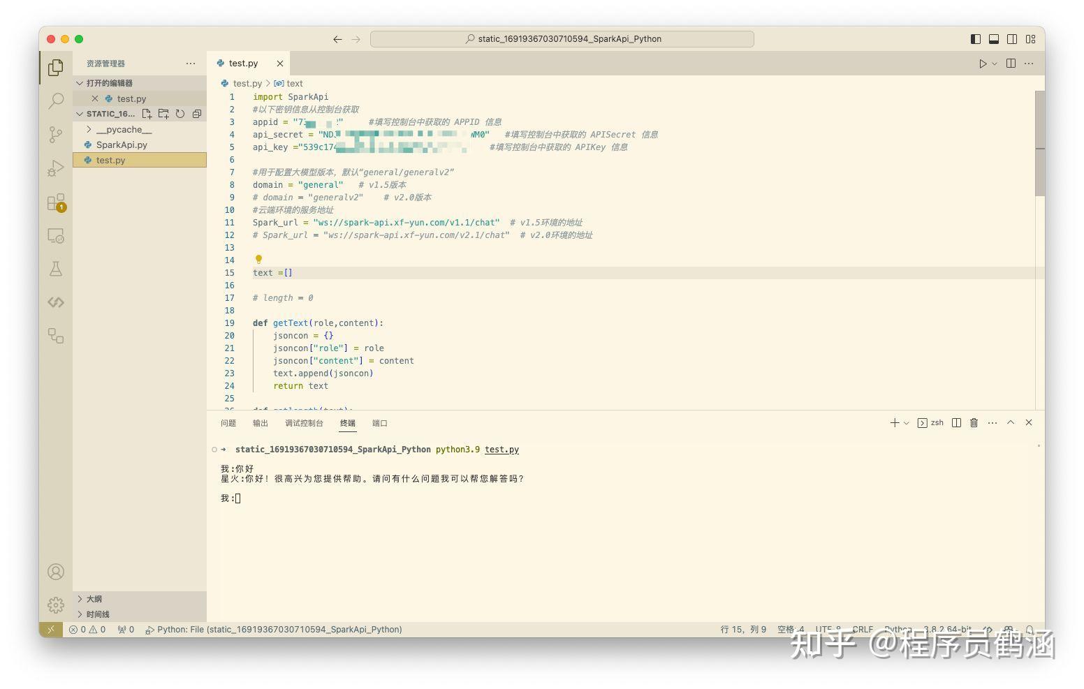Open SparkApi.py from the file tree

[x=140, y=145]
